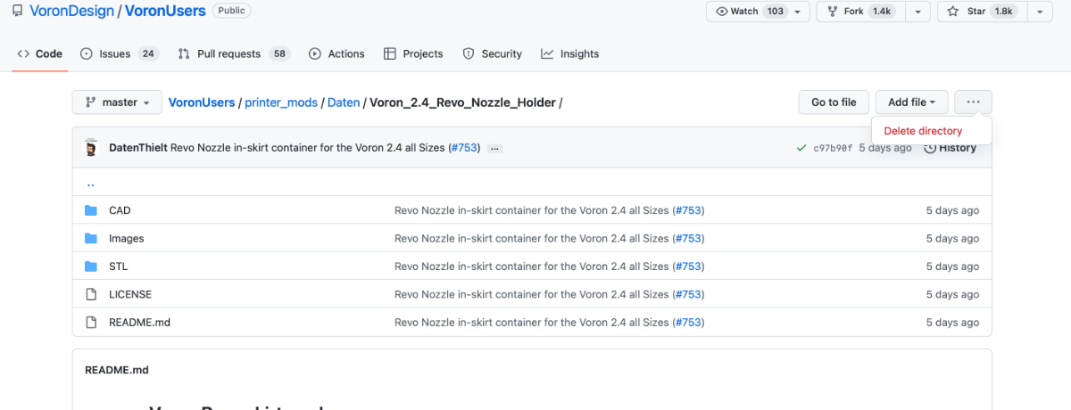The width and height of the screenshot is (1071, 410).
Task: Open the Pull requests tab
Action: tap(234, 53)
